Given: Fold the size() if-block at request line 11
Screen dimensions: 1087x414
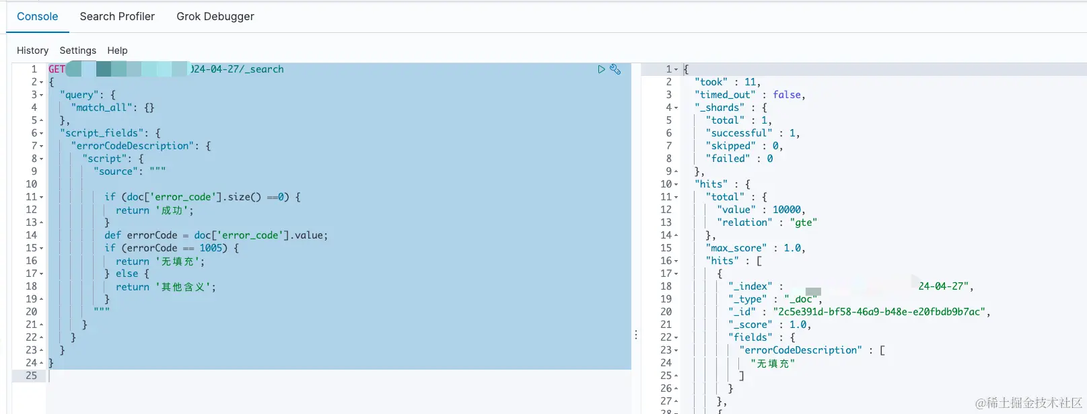Looking at the screenshot, I should pos(41,197).
